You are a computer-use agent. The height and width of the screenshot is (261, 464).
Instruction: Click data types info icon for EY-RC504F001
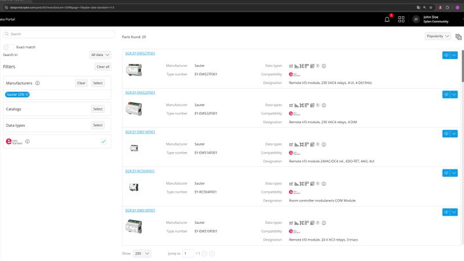(x=324, y=184)
